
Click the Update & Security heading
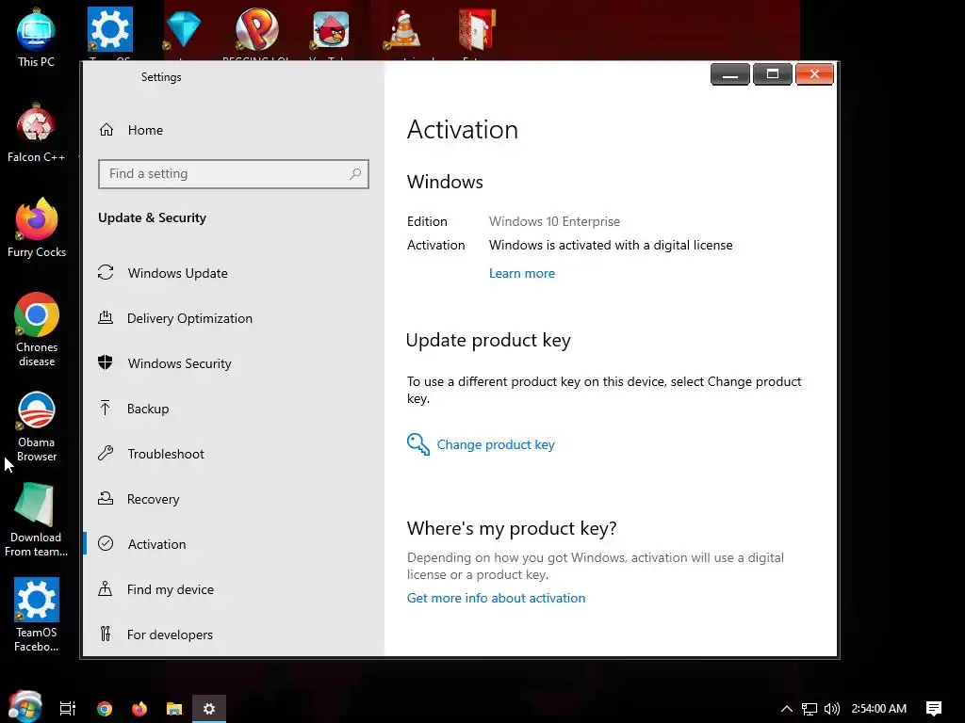(152, 217)
